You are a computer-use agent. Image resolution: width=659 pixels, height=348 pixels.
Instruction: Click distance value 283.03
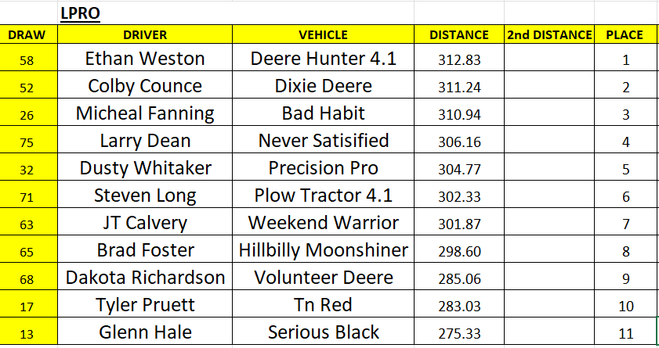(459, 306)
